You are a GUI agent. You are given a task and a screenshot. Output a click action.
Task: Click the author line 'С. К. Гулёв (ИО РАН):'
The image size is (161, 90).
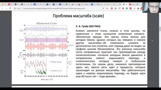pos(88,26)
